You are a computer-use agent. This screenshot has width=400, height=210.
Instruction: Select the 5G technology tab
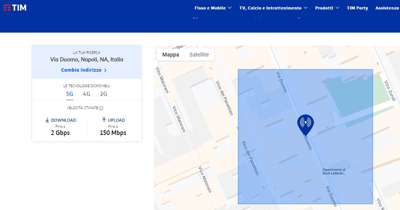pyautogui.click(x=70, y=94)
